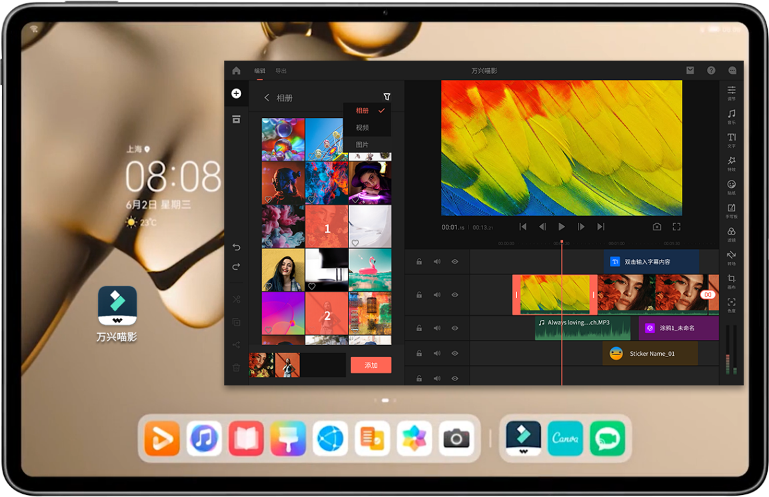Open the 音乐 (Music) tool in right sidebar
The height and width of the screenshot is (497, 769).
731,115
